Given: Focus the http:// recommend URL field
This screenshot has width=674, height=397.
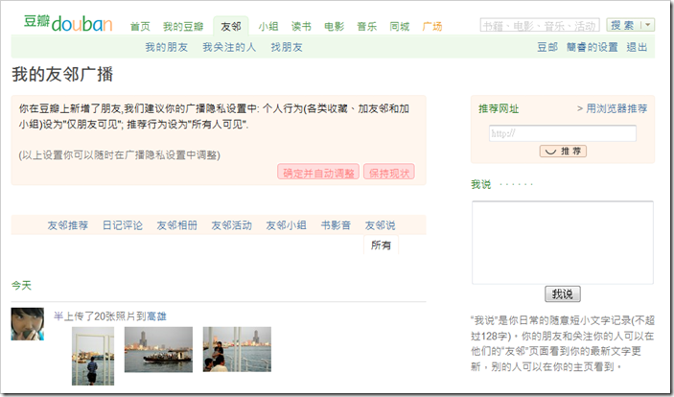Looking at the screenshot, I should [562, 133].
